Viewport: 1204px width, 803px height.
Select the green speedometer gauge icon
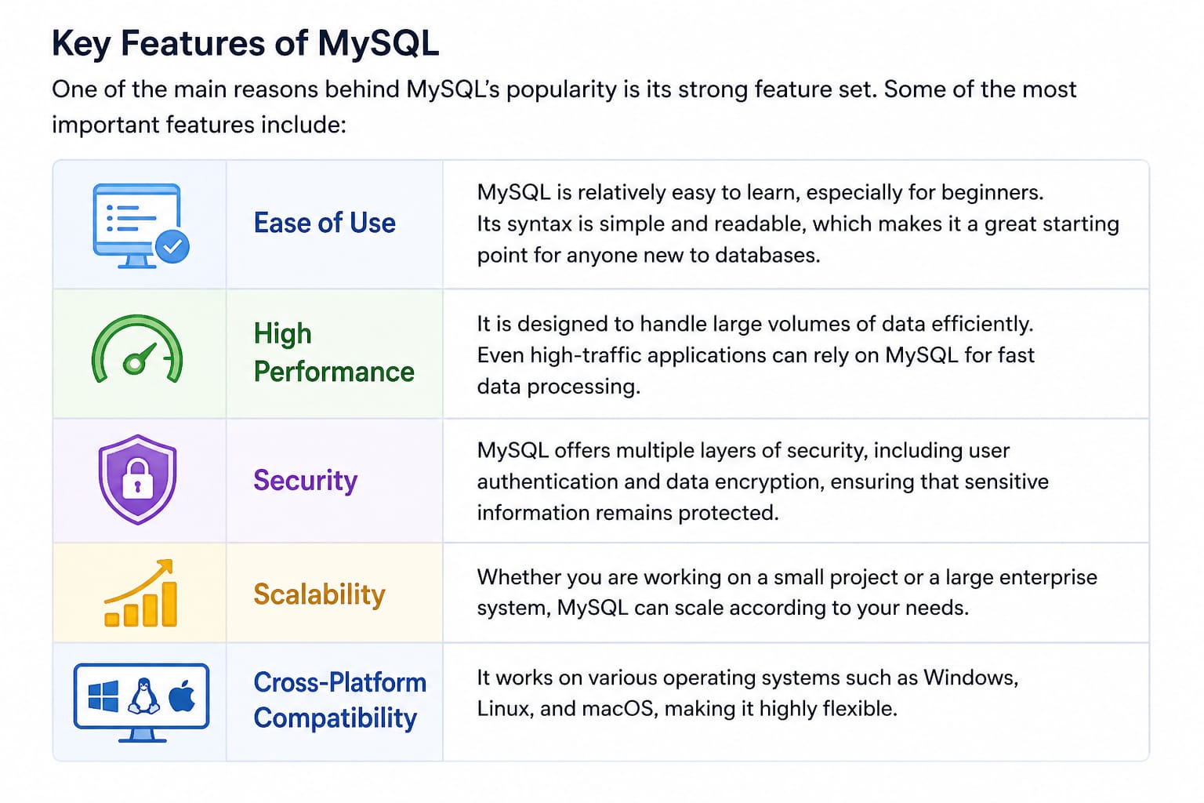tap(137, 351)
